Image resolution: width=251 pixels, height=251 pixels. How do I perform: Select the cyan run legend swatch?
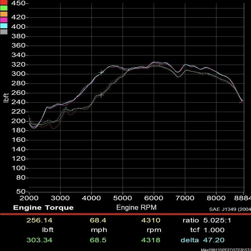point(4,26)
